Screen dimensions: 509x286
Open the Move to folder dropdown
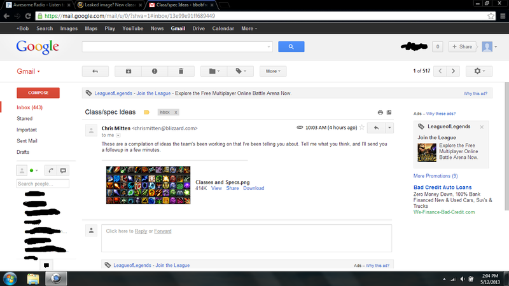[214, 71]
